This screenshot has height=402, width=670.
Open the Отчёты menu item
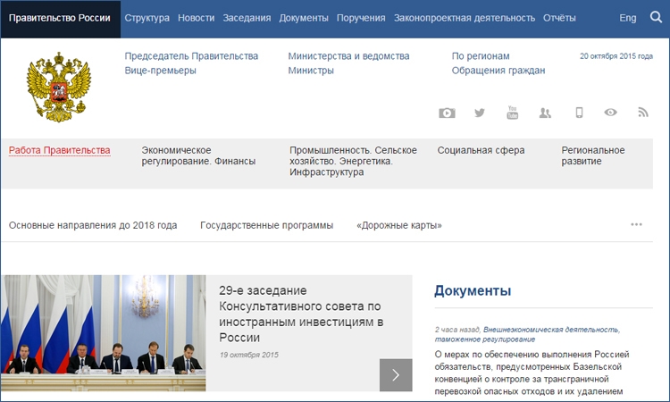tap(559, 18)
